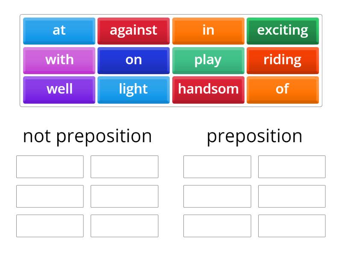Select the word tile "against"
The width and height of the screenshot is (342, 257).
pyautogui.click(x=133, y=30)
